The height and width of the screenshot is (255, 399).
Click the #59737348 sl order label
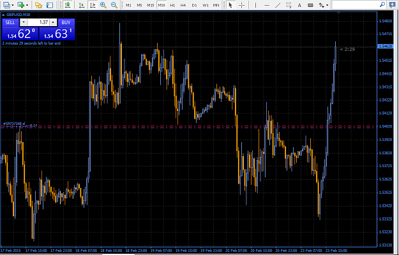14,124
